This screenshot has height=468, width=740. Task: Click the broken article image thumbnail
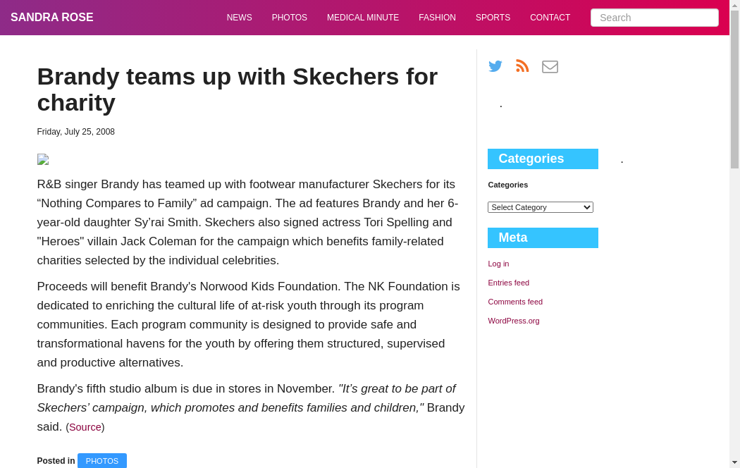(43, 159)
